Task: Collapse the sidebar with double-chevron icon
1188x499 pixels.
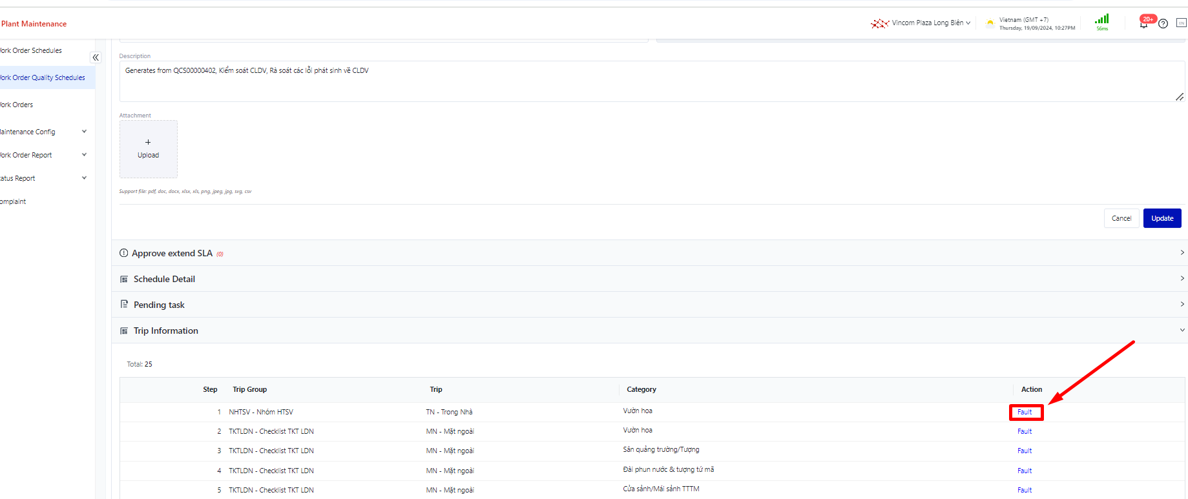Action: [96, 57]
